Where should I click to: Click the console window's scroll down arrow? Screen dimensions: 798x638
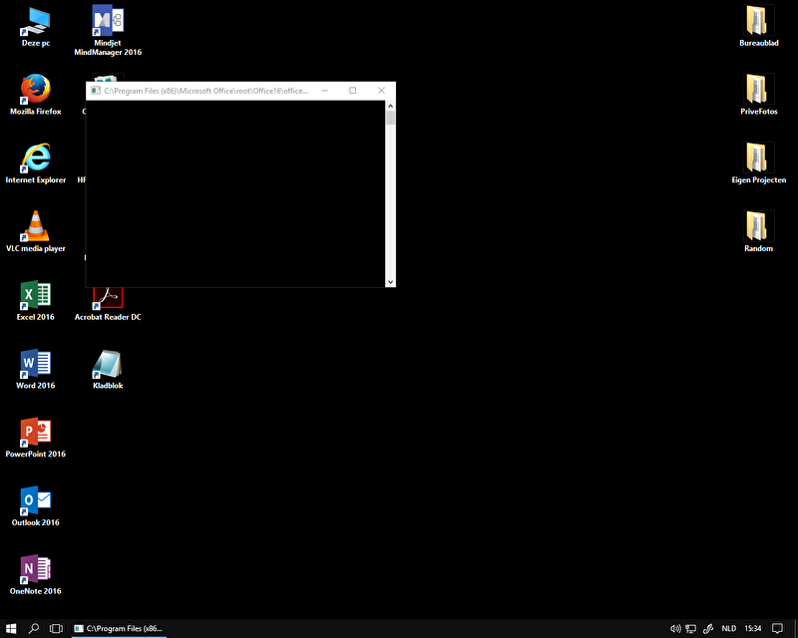click(391, 281)
